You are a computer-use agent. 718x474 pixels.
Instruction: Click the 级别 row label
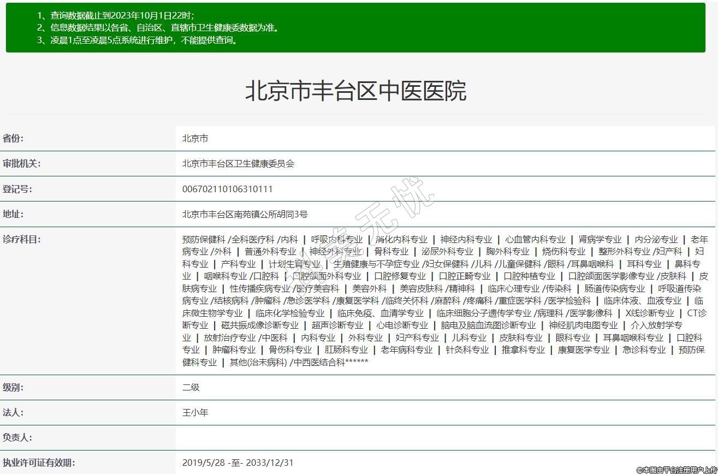(x=13, y=387)
